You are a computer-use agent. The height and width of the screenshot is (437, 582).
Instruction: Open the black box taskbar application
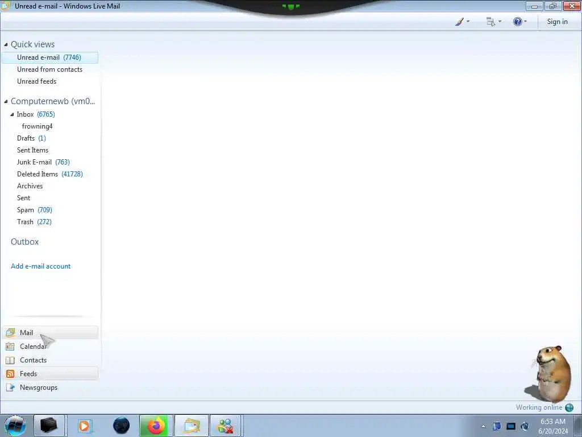point(49,426)
